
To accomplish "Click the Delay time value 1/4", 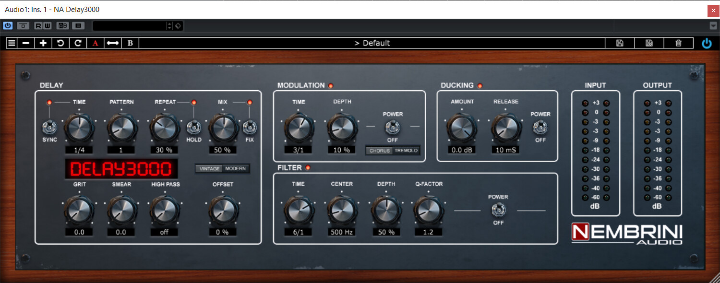I will (79, 150).
